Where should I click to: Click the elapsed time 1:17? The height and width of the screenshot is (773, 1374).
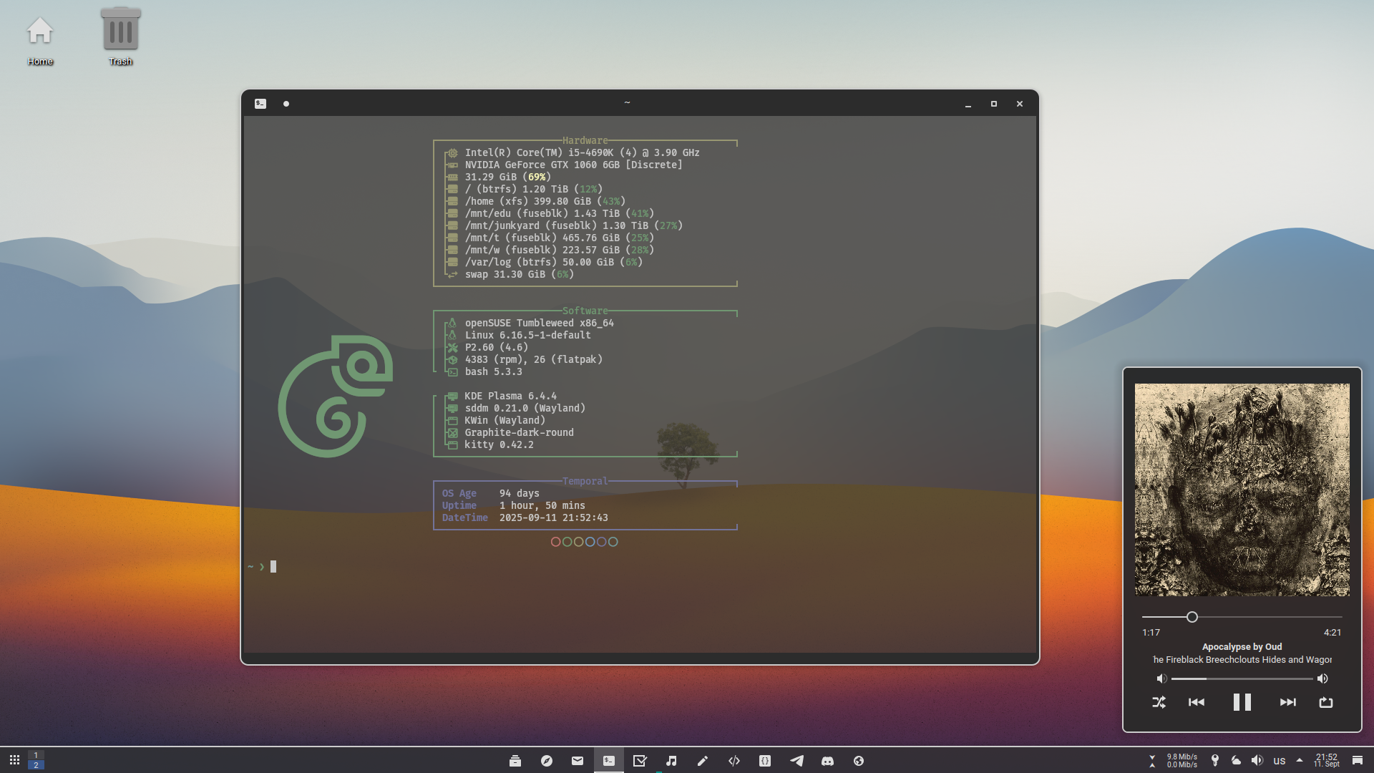[x=1151, y=633]
